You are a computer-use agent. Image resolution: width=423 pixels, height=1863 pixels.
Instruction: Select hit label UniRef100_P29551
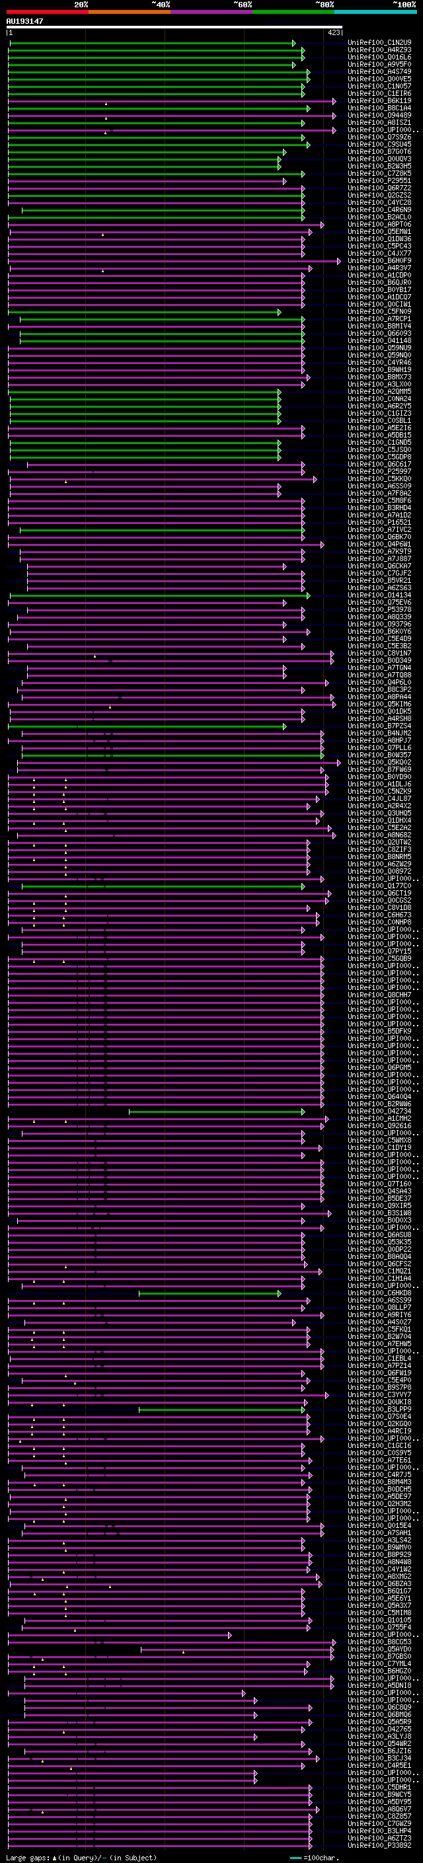(379, 181)
